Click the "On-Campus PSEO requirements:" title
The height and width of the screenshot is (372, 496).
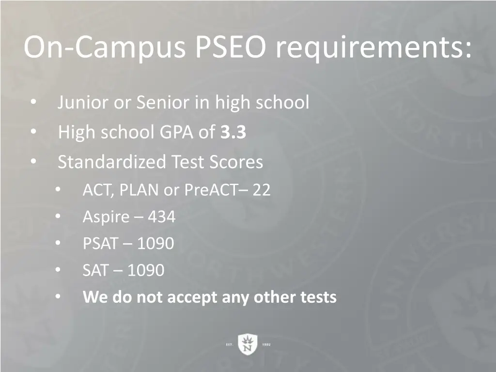coord(248,47)
